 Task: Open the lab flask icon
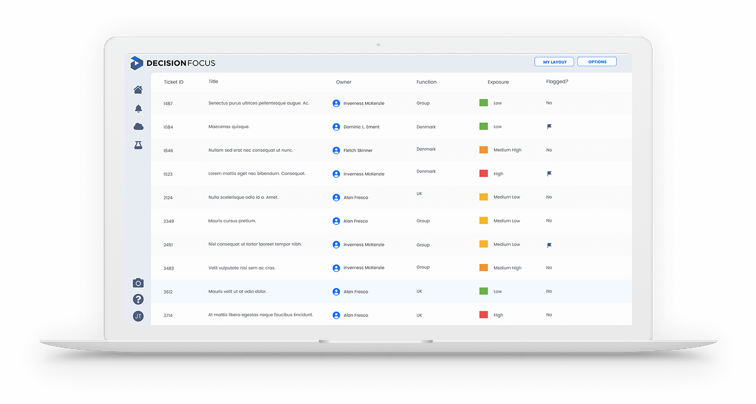coord(138,145)
